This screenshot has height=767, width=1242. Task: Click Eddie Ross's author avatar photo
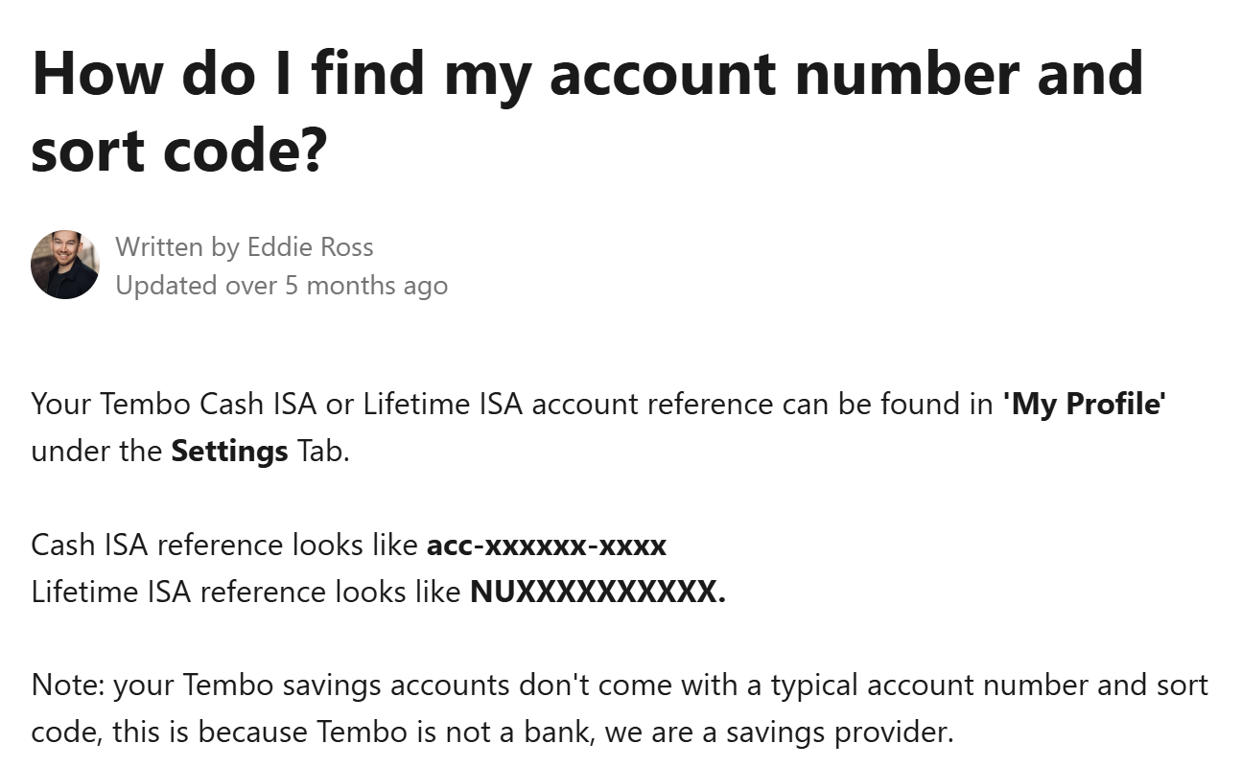65,265
